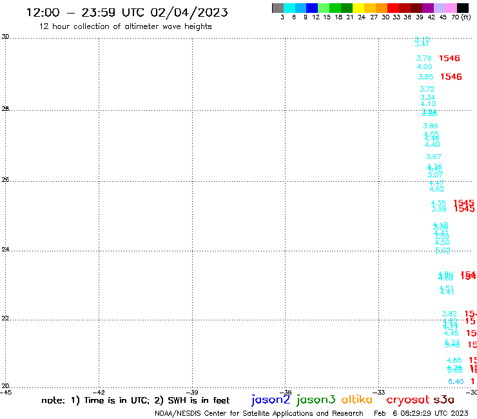Viewport: 477px width, 419px height.
Task: Click the '70 (ft)' legend label
Action: [x=461, y=17]
